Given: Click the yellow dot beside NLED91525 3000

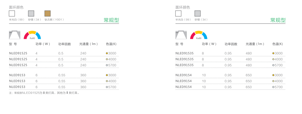Looking at the screenshot, I should [107, 53].
